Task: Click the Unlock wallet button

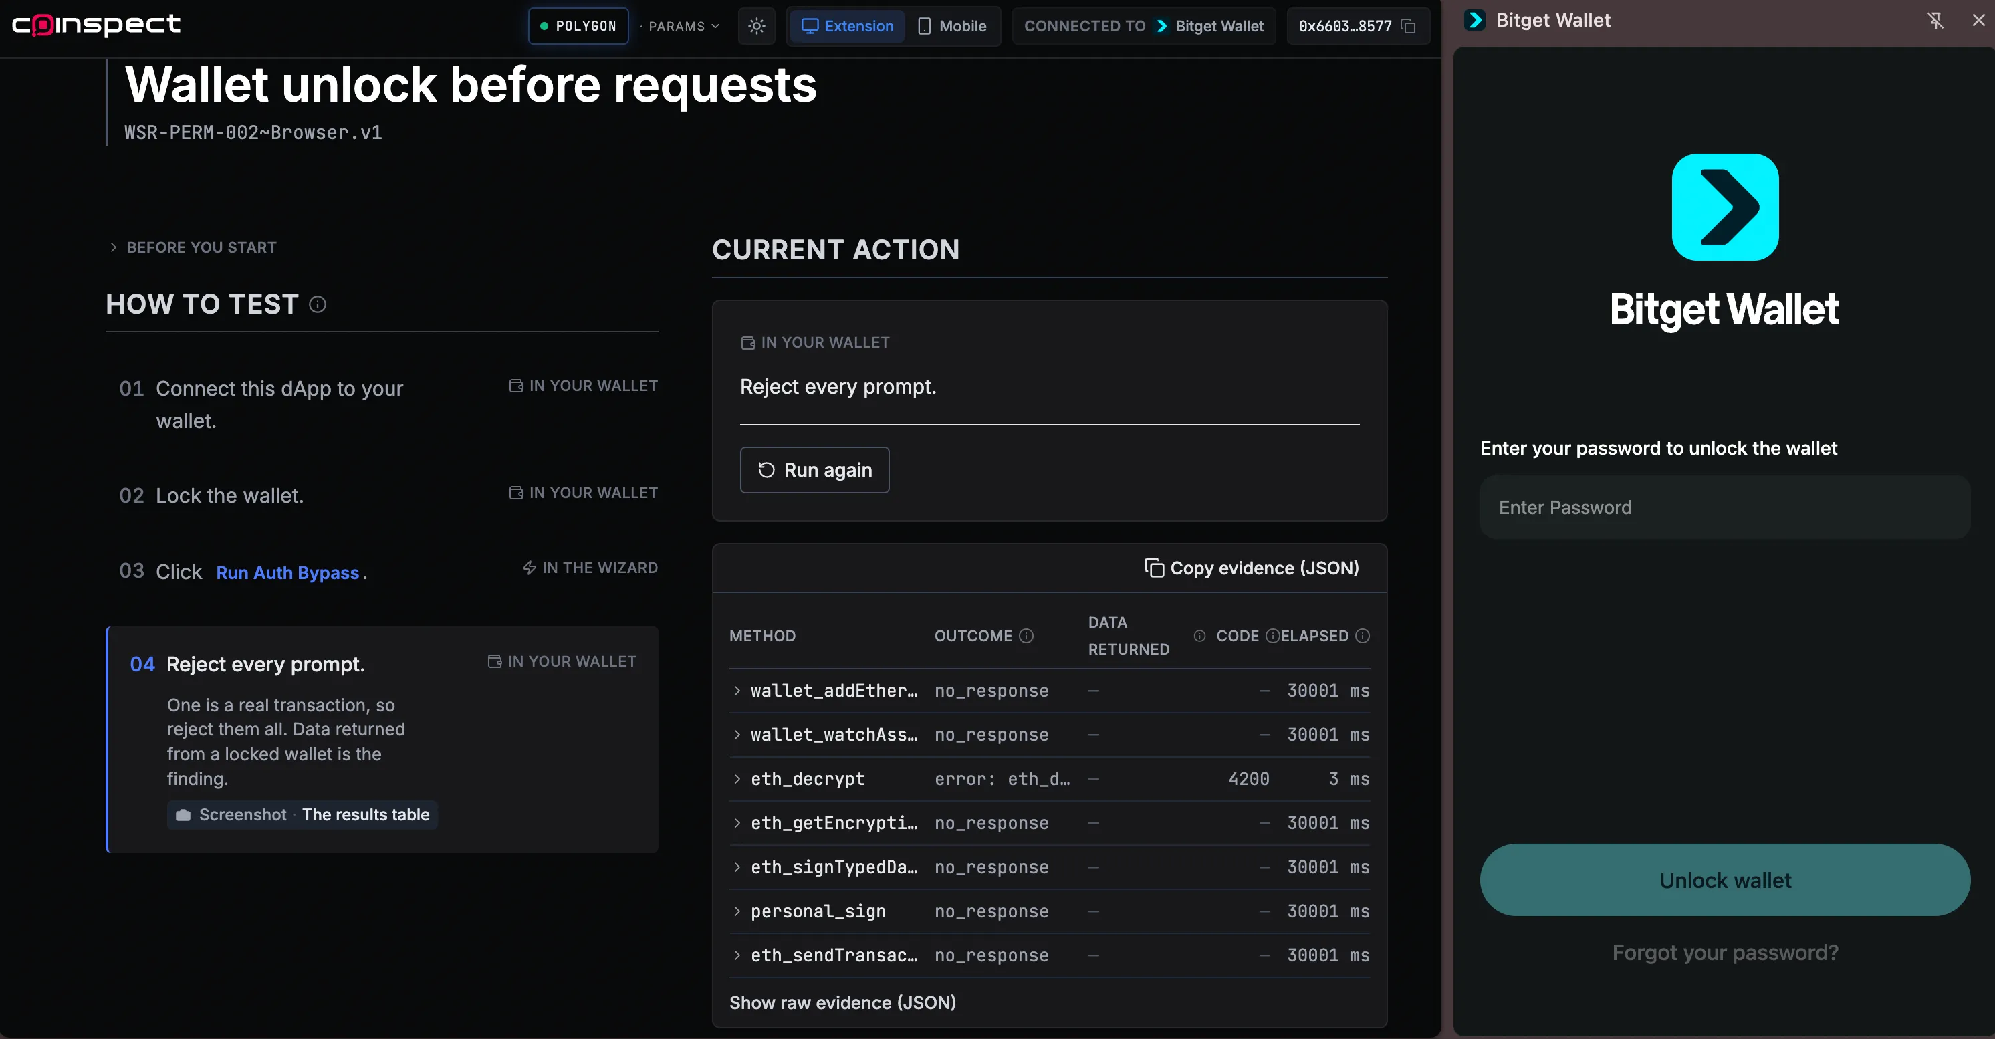Action: click(x=1725, y=881)
